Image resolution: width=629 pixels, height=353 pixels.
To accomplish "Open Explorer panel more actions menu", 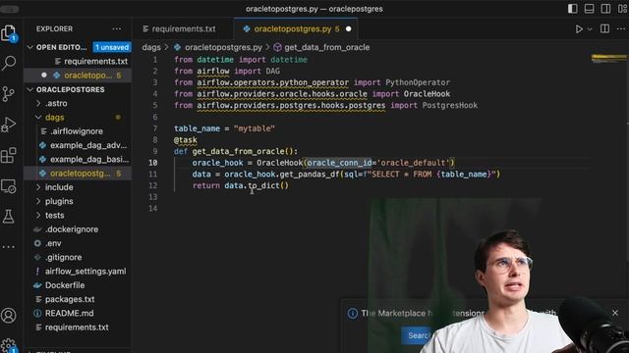I will click(117, 28).
